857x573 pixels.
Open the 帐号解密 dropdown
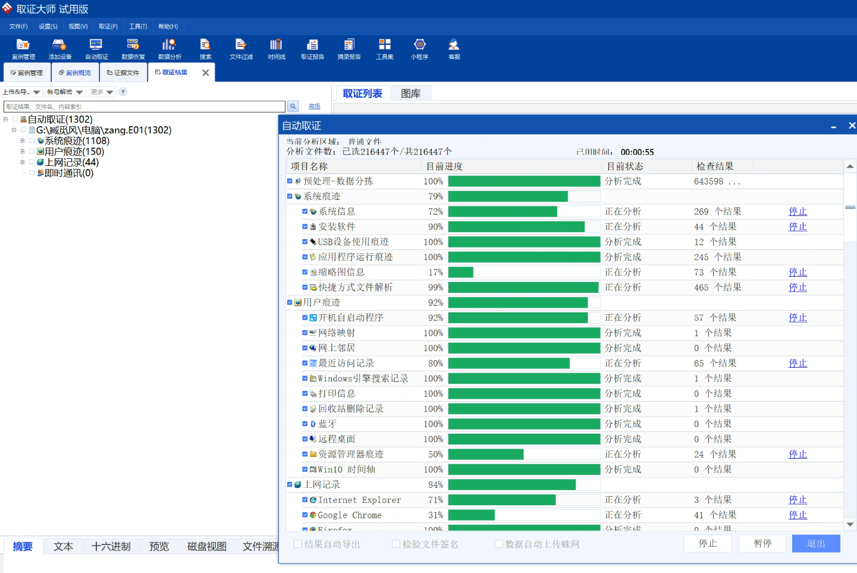coord(65,92)
